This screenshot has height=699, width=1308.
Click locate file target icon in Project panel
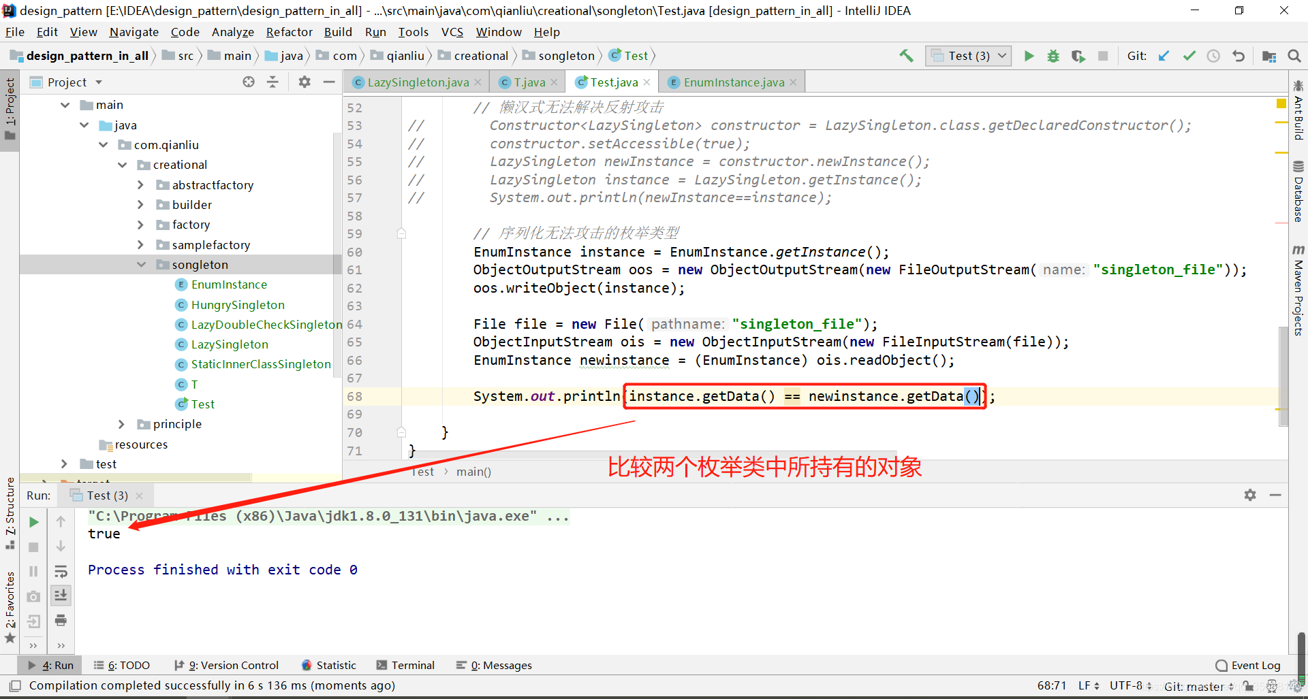[249, 82]
